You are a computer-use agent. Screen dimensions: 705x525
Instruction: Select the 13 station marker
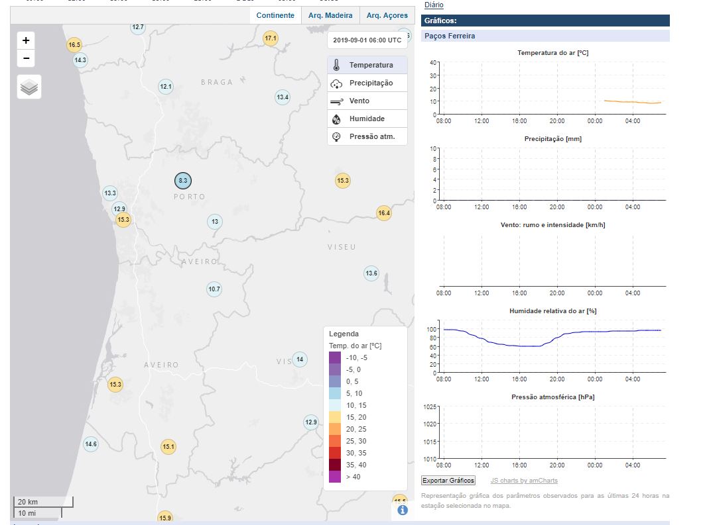tap(215, 222)
